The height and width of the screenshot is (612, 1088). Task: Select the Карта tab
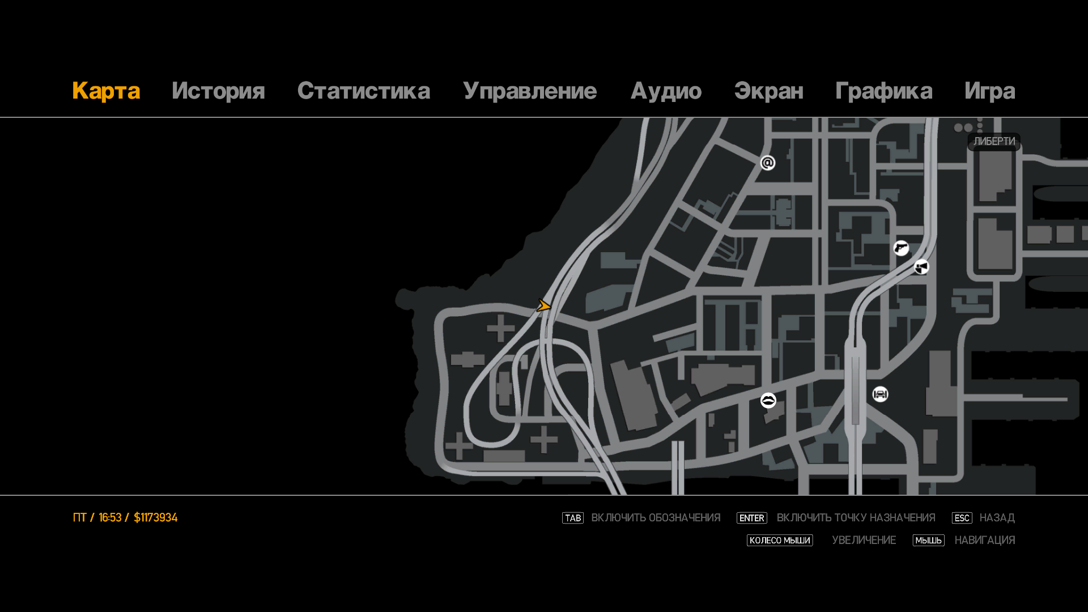106,91
